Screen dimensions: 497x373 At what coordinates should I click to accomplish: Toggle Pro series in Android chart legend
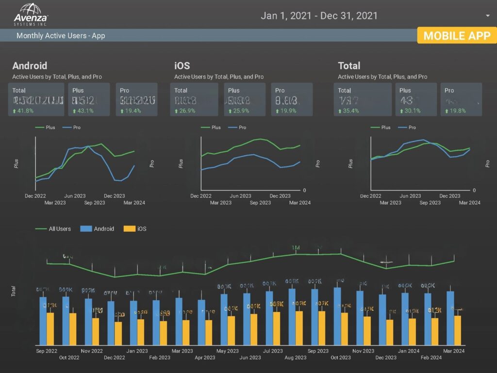(72, 127)
